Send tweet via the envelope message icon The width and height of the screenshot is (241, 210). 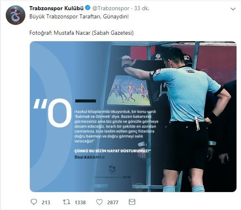coord(132,202)
